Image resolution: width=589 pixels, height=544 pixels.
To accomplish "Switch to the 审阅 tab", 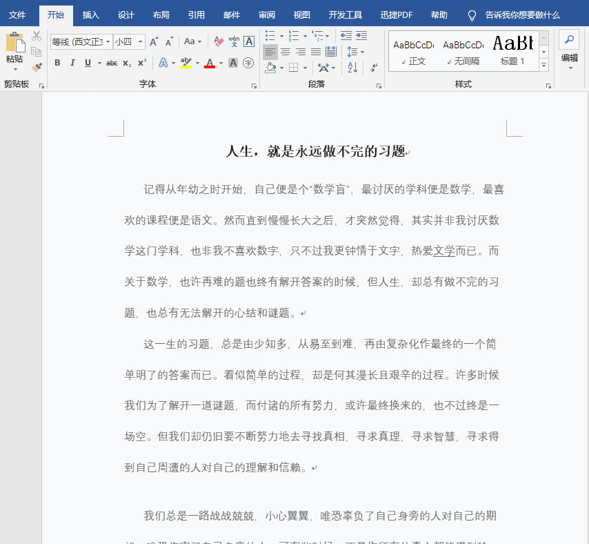I will tap(267, 15).
